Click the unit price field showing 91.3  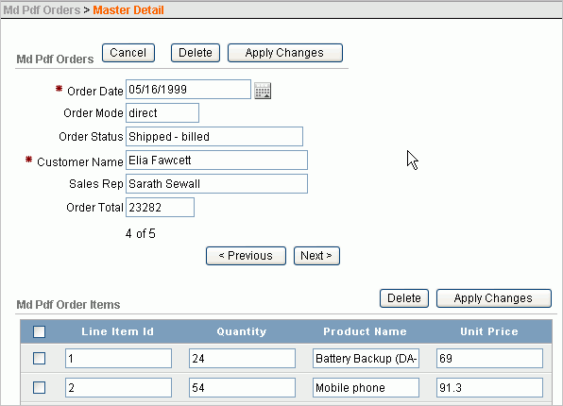click(x=489, y=388)
